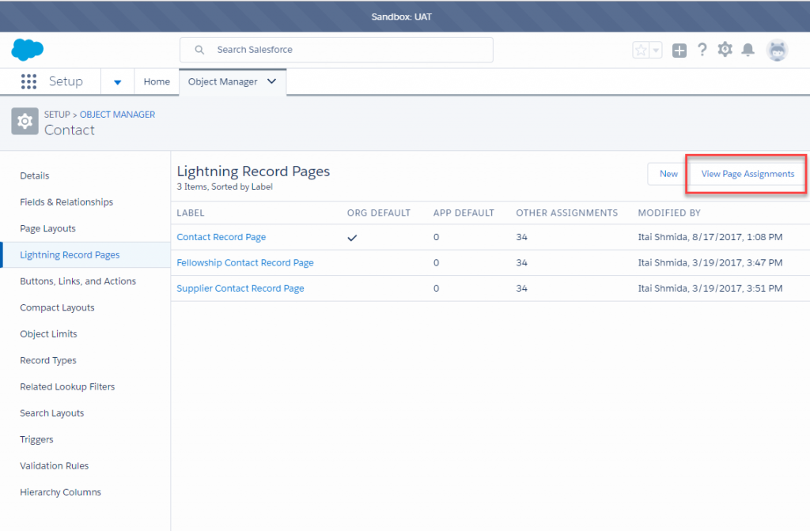Open Setup via the gear icon

(x=725, y=49)
